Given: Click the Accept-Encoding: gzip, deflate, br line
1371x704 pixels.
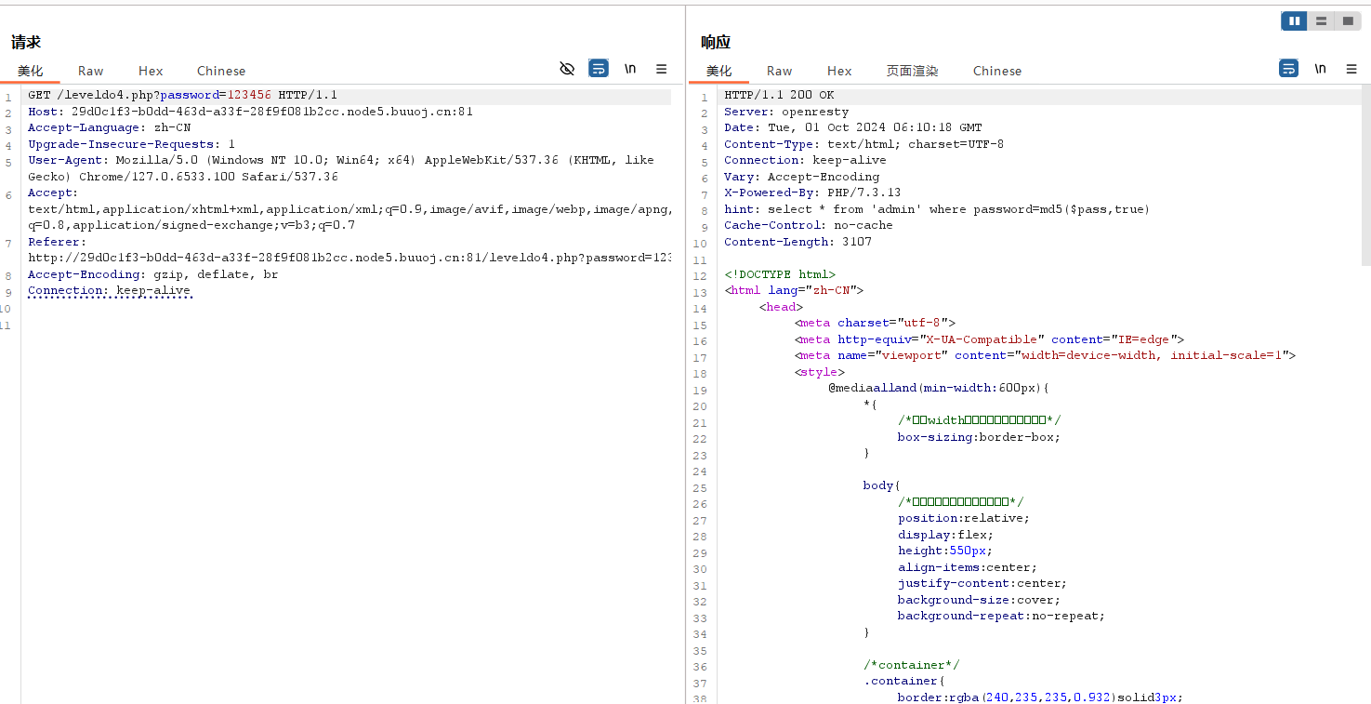Looking at the screenshot, I should point(152,274).
